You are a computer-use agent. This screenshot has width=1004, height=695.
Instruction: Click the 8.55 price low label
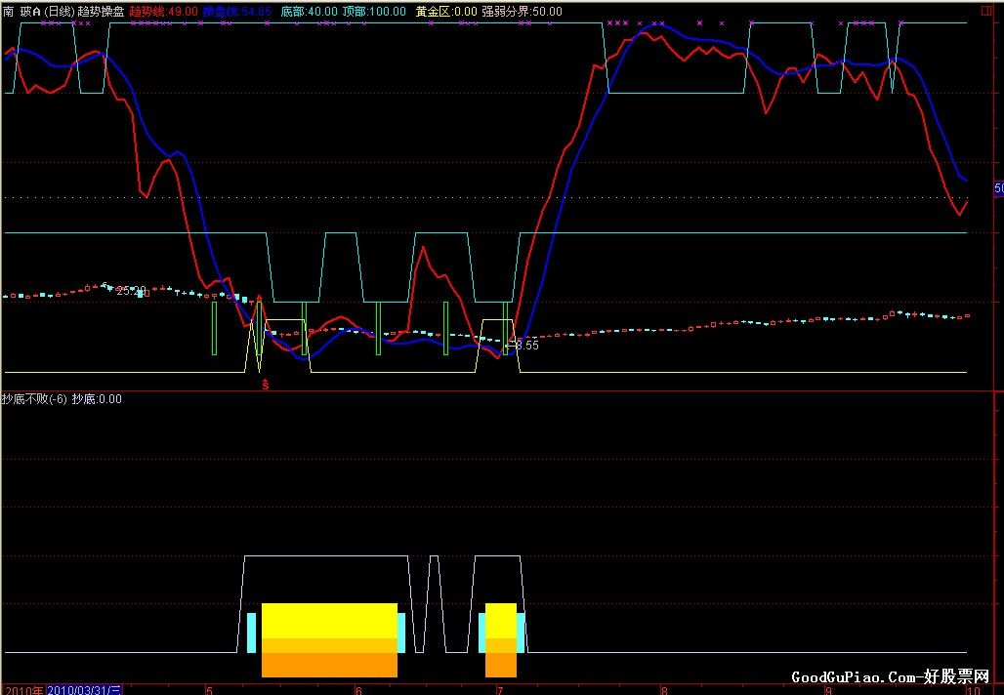tap(525, 345)
